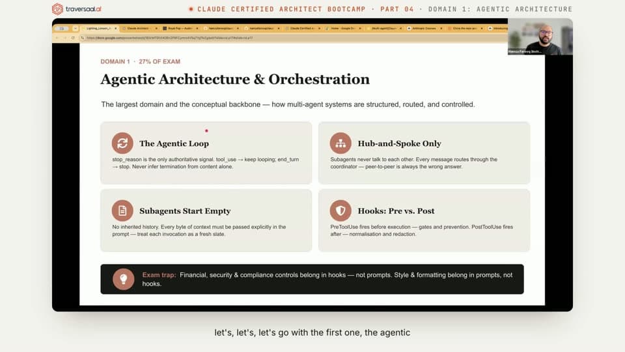This screenshot has width=625, height=352.
Task: Click the 'Subagents never talk to each other' description
Action: pos(414,163)
